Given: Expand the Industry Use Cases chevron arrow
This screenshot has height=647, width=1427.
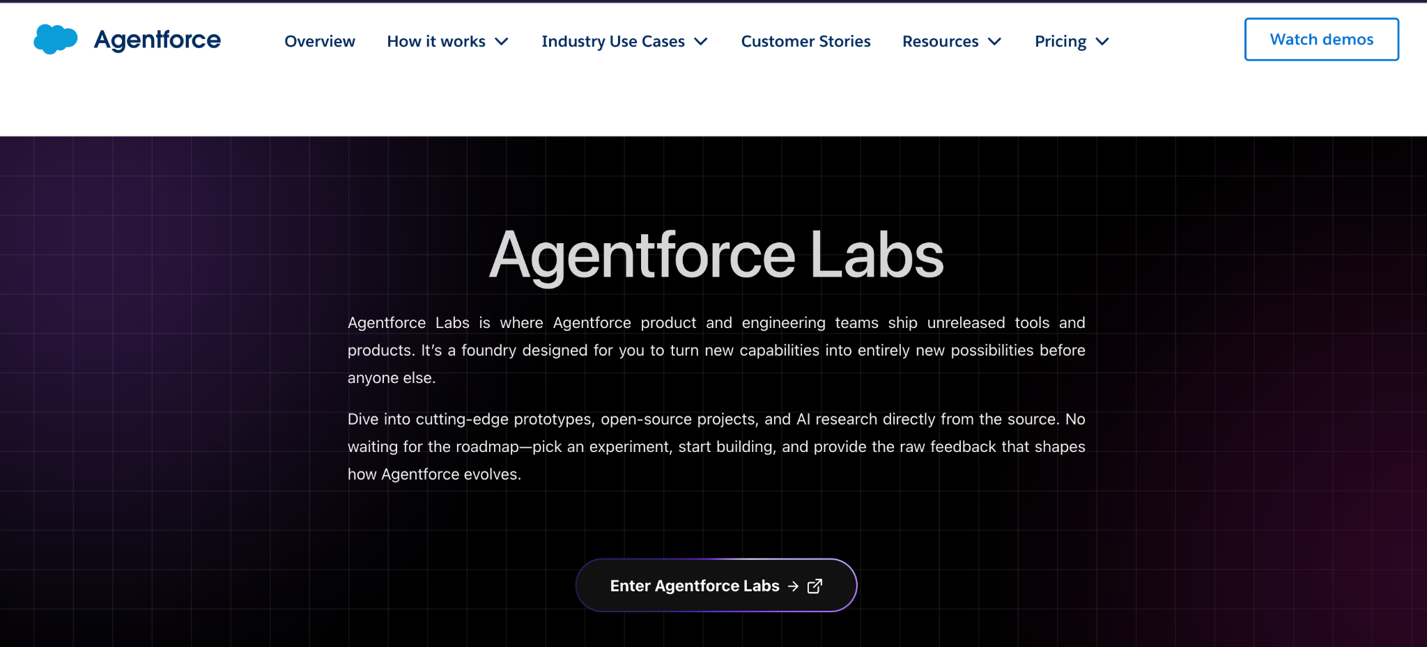Looking at the screenshot, I should tap(702, 42).
